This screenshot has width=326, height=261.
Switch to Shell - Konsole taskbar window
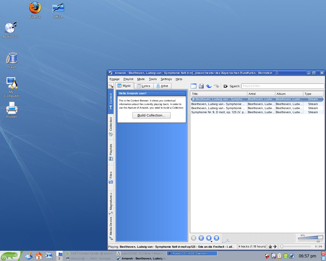(x=90, y=258)
